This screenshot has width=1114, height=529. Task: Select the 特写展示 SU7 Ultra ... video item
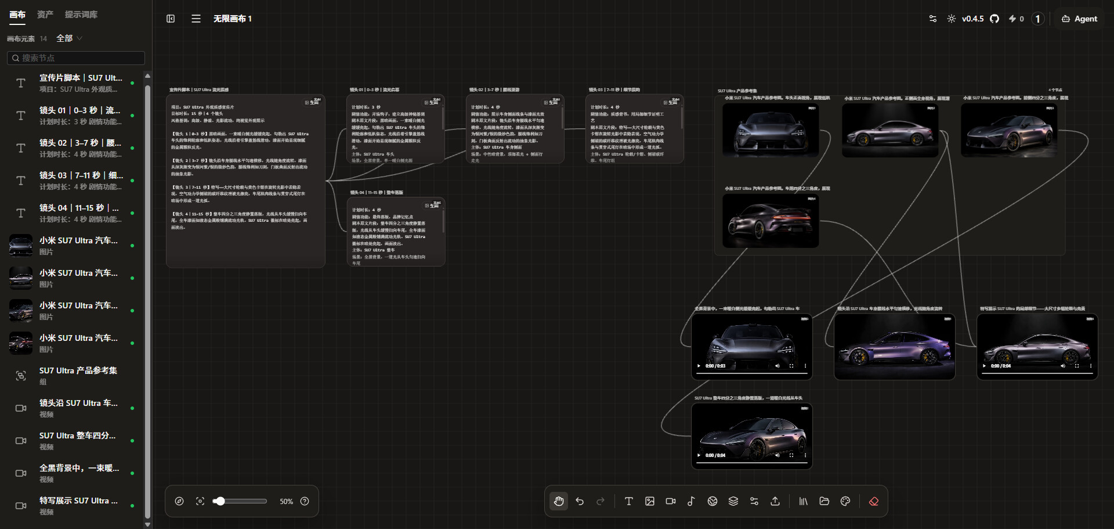tap(72, 506)
